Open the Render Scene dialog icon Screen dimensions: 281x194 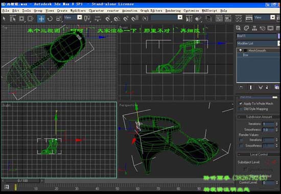tap(249, 18)
